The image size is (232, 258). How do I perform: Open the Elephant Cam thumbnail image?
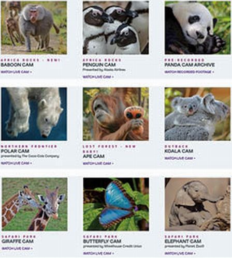[198, 204]
